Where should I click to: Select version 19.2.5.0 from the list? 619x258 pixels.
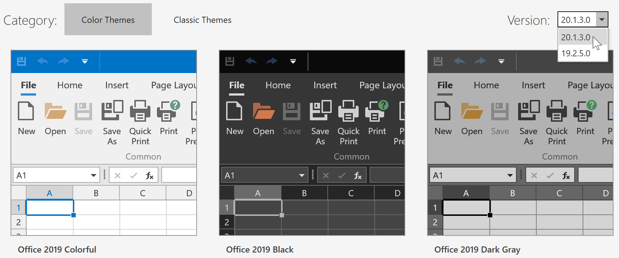coord(576,53)
